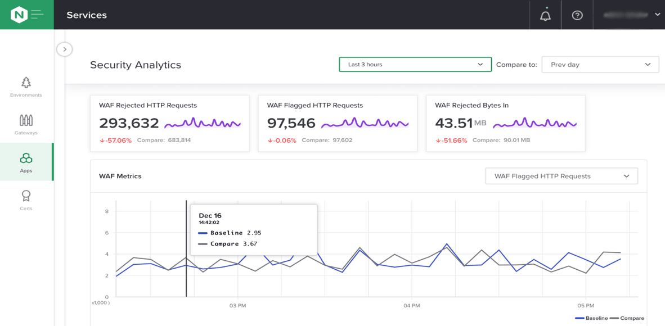
Task: Click the Environments tree icon
Action: [x=26, y=83]
